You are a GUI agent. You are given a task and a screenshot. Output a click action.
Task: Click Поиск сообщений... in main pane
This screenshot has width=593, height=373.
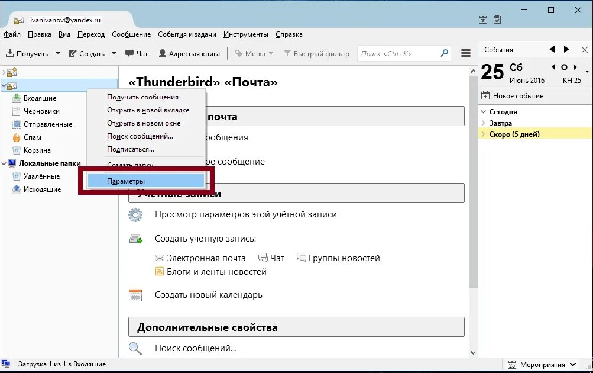pos(196,348)
